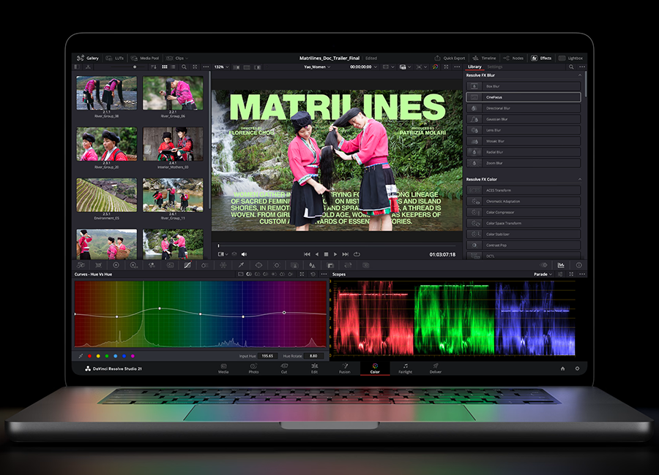Open the 00:00:00:00 timecode dropdown

coord(363,66)
